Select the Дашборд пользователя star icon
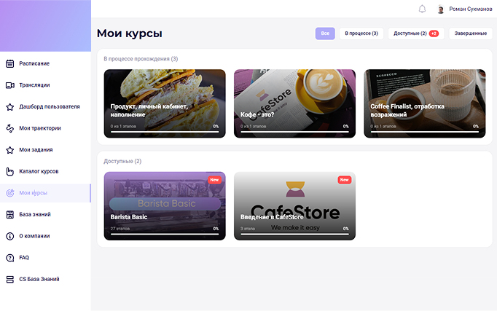Image resolution: width=497 pixels, height=311 pixels. [9, 107]
